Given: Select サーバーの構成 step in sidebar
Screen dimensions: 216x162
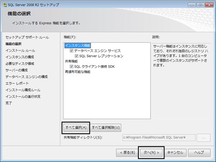Looking at the screenshot, I should [x=17, y=70].
